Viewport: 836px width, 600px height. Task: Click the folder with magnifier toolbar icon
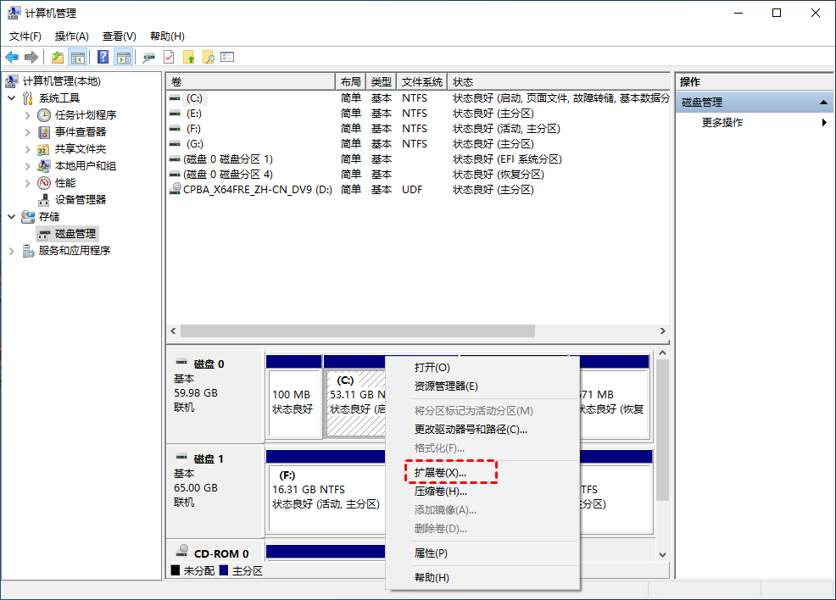point(208,57)
